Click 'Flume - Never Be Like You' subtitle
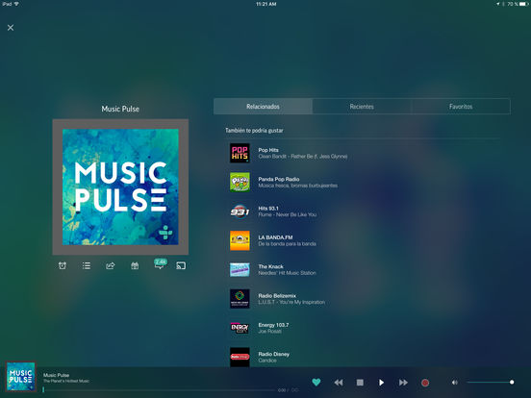 point(288,214)
